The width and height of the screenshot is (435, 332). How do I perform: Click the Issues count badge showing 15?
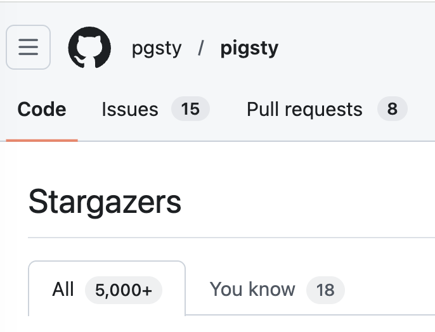coord(190,108)
